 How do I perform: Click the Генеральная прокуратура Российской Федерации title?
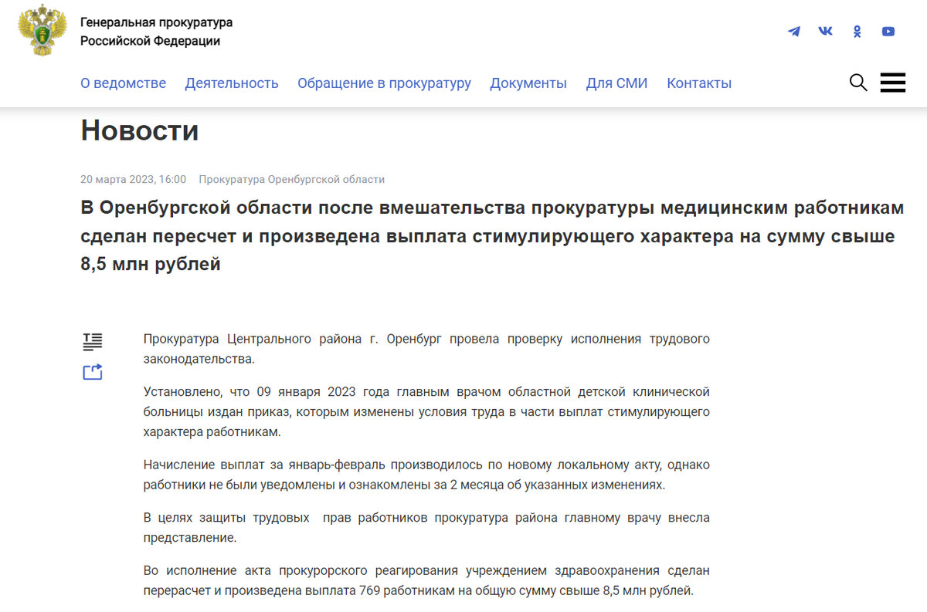pos(153,31)
